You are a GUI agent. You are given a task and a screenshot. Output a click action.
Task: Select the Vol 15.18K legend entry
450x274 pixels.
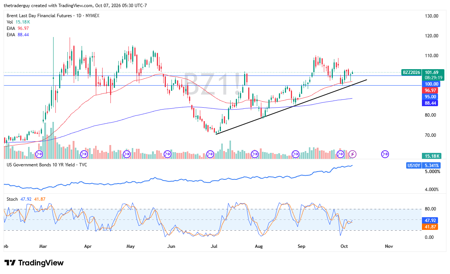18,22
